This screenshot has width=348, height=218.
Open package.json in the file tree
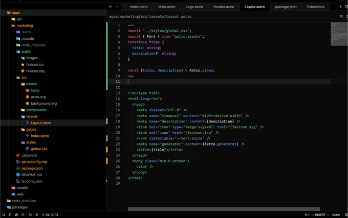30,168
